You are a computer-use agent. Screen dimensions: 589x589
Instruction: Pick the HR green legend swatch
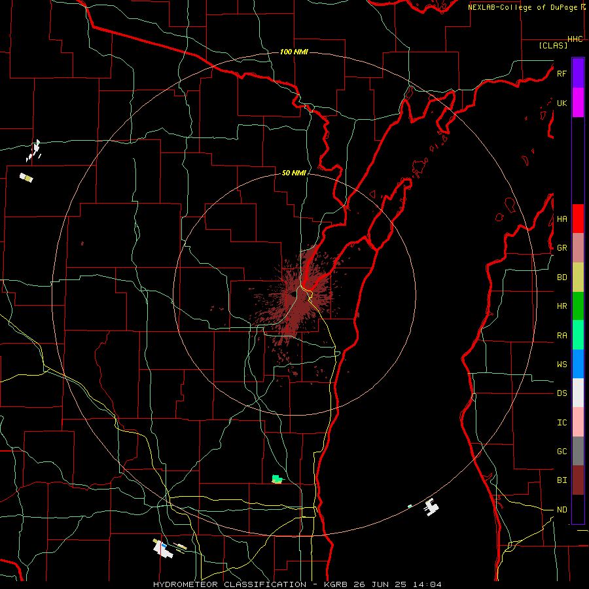[578, 306]
